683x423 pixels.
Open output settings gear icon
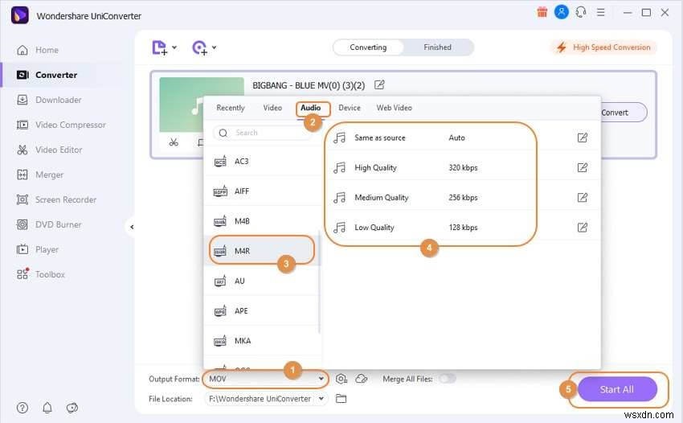click(x=341, y=379)
